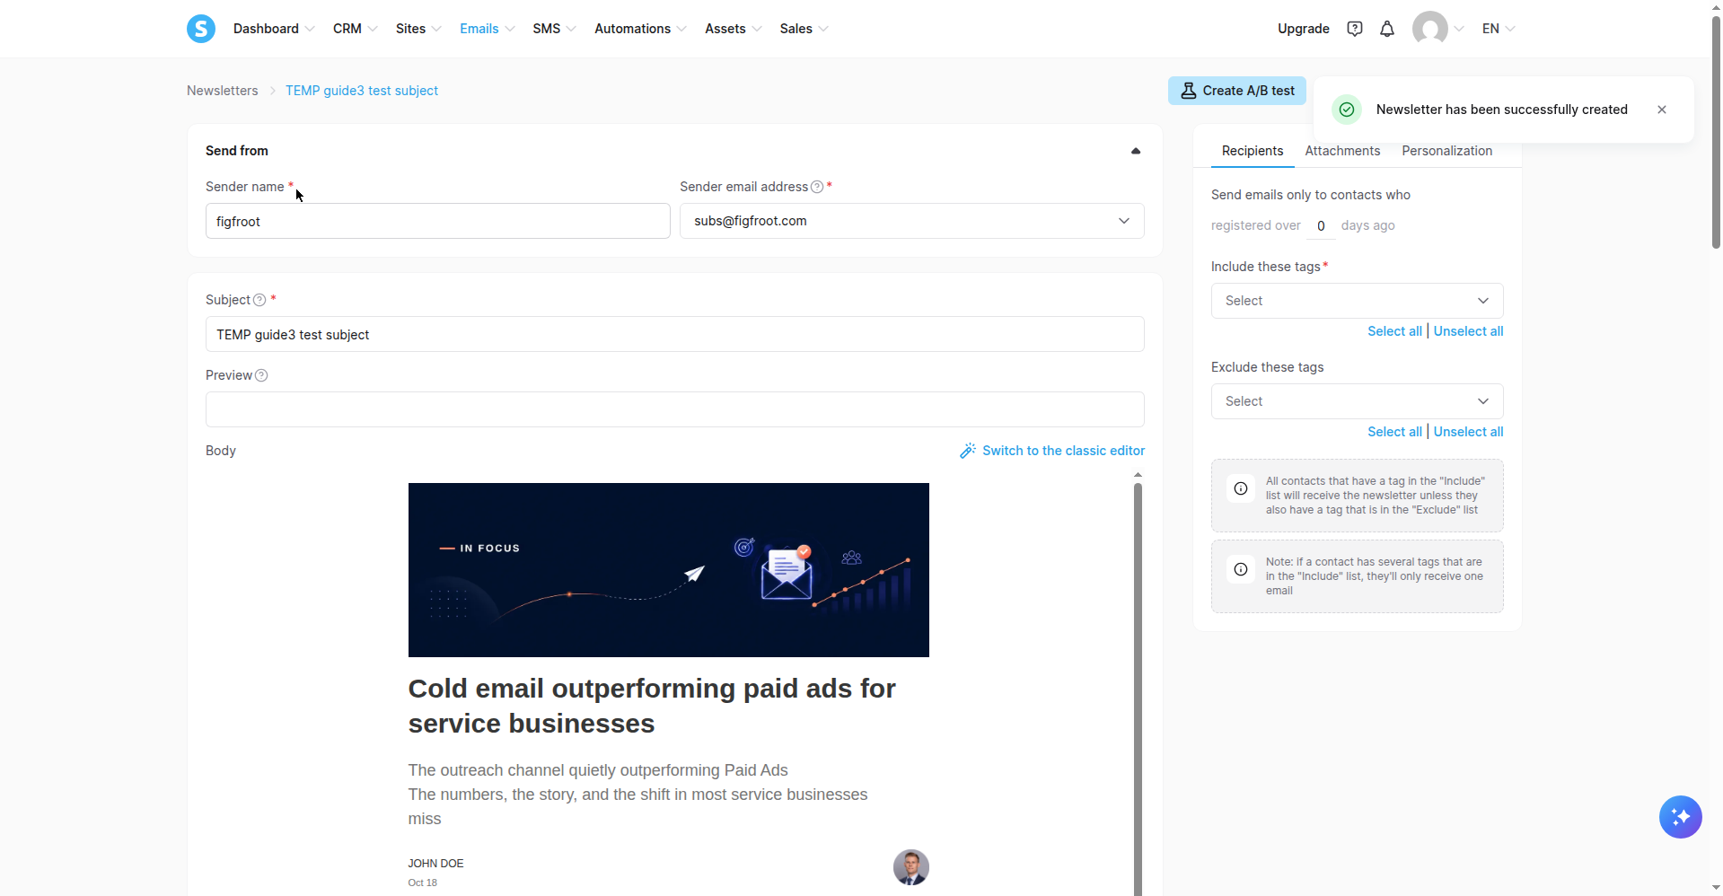Click the JOHN DOE author name
This screenshot has width=1723, height=896.
point(435,864)
